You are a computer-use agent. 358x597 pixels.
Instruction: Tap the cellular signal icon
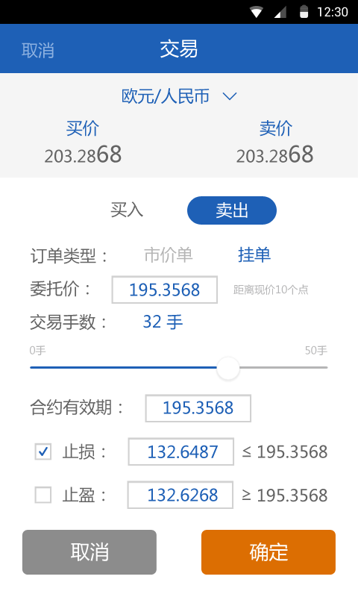280,13
